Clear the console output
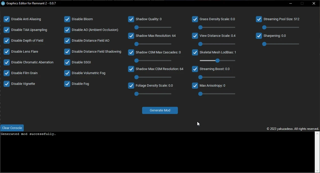Screen dimensions: 320x173 point(12,128)
